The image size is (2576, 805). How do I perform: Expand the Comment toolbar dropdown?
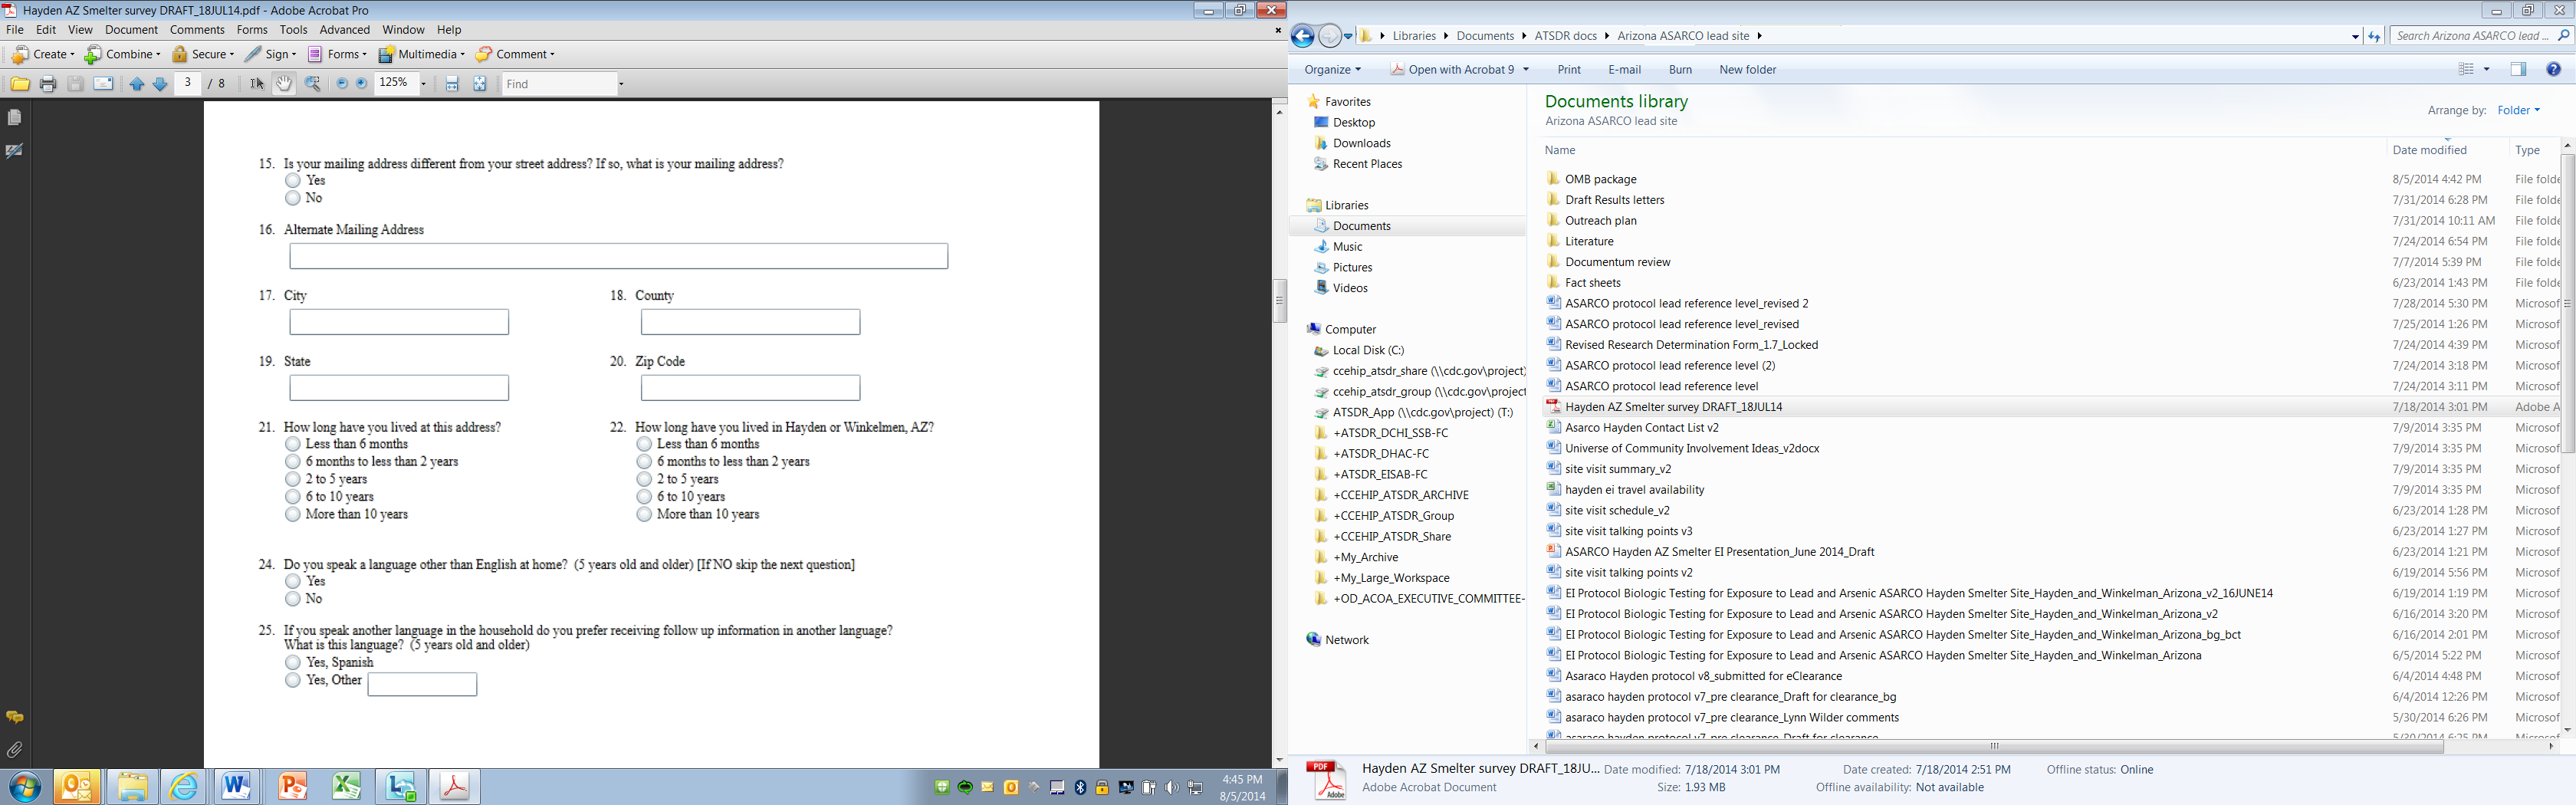pos(552,55)
